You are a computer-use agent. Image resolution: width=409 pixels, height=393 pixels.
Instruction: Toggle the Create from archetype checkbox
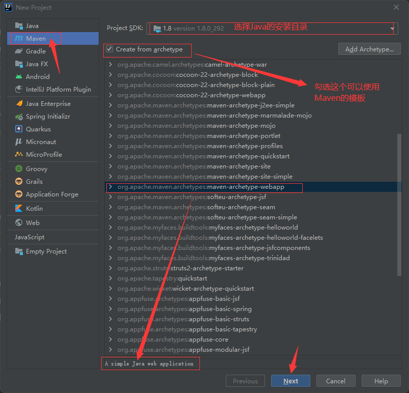[109, 49]
